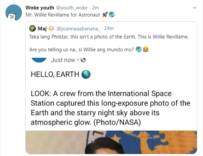The width and height of the screenshot is (203, 156).
Task: Expand the tweet options chevron menu
Action: pos(195,7)
